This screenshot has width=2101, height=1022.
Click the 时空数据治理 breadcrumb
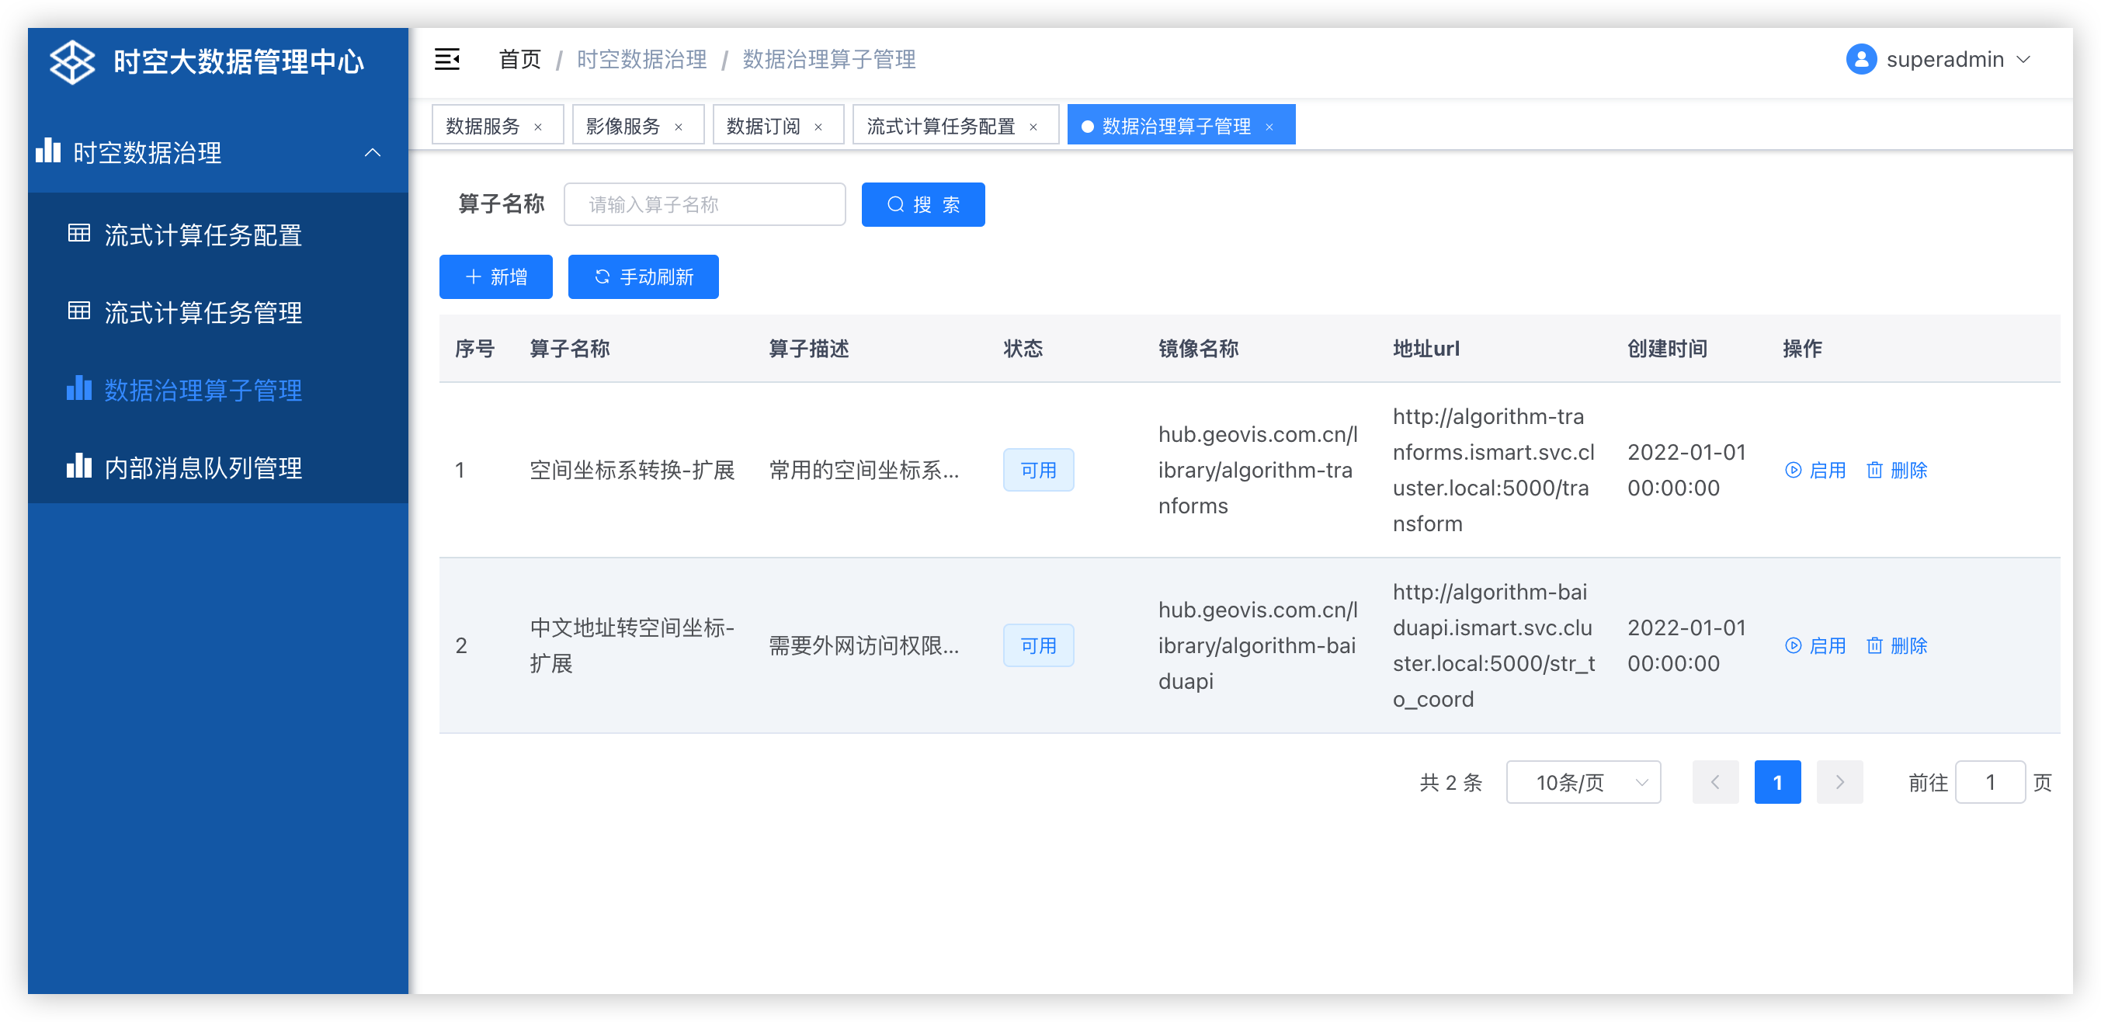(642, 60)
